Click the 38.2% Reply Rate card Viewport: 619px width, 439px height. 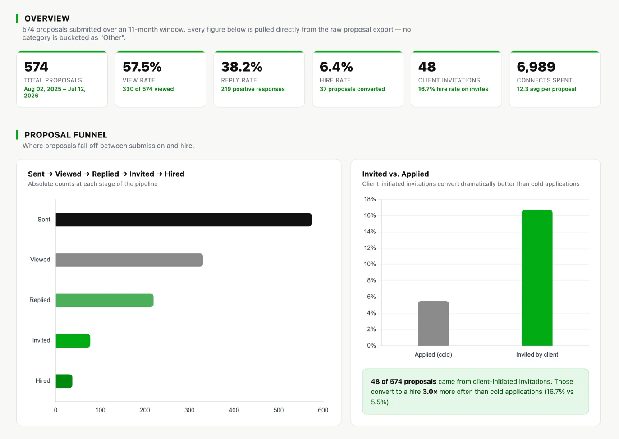[259, 79]
